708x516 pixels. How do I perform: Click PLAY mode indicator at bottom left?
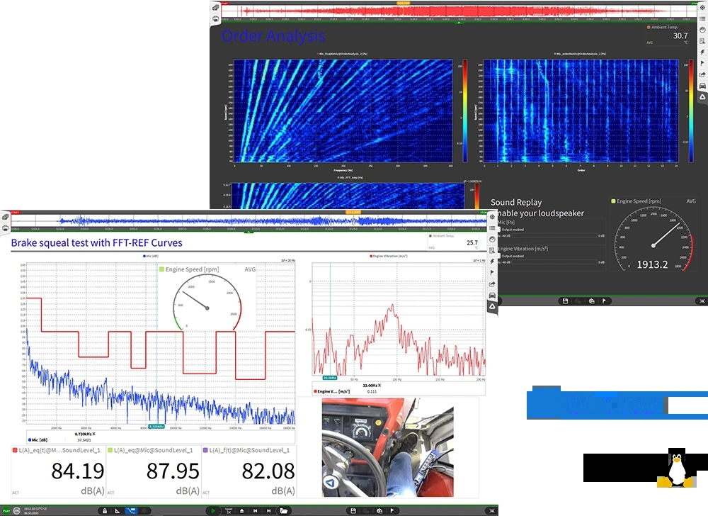coord(6,510)
